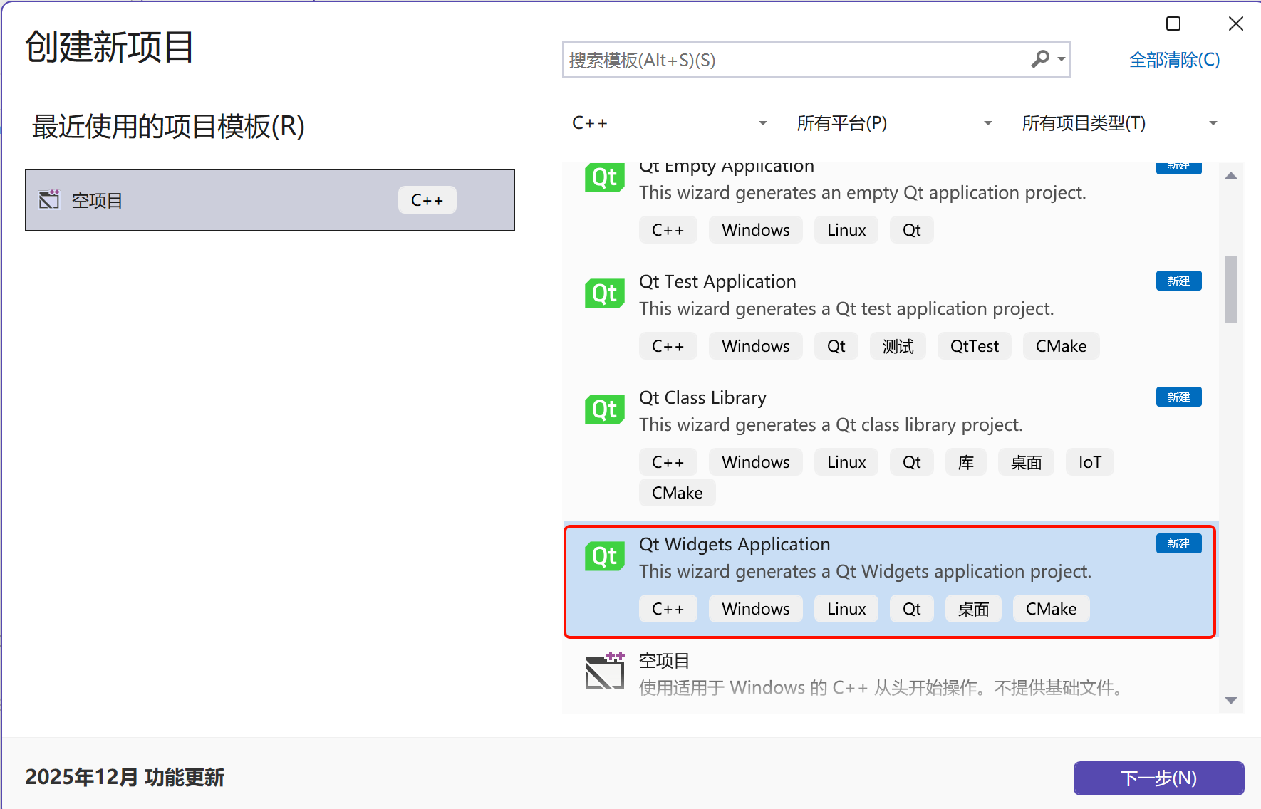Click the Qt Empty Application icon
Image resolution: width=1261 pixels, height=809 pixels.
(604, 177)
